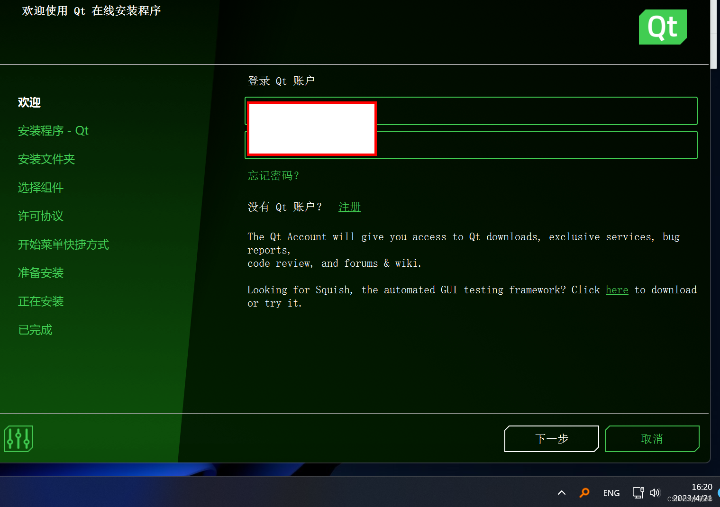The height and width of the screenshot is (507, 720).
Task: Select 已完成 step
Action: point(35,330)
